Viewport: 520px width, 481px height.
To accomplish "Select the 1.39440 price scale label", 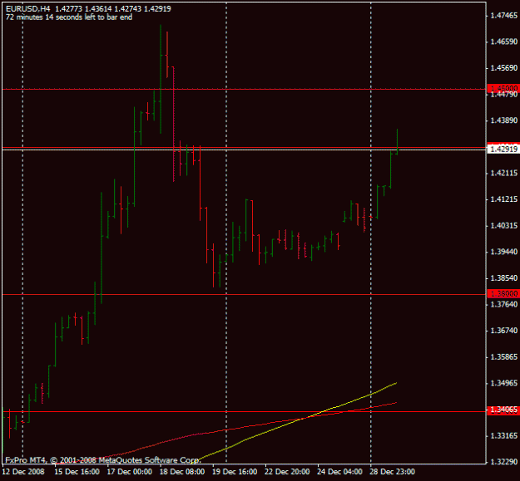I will point(503,252).
